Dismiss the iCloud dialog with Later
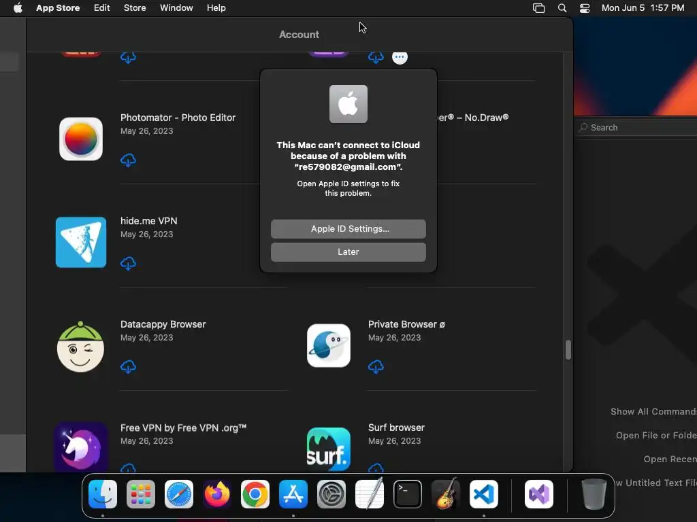The image size is (697, 522). tap(348, 251)
